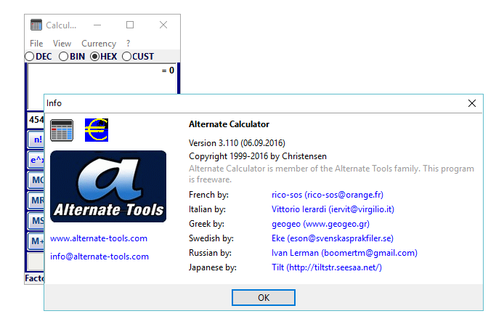Image resolution: width=504 pixels, height=335 pixels.
Task: Click the 'Japanese by:' label
Action: 213,267
